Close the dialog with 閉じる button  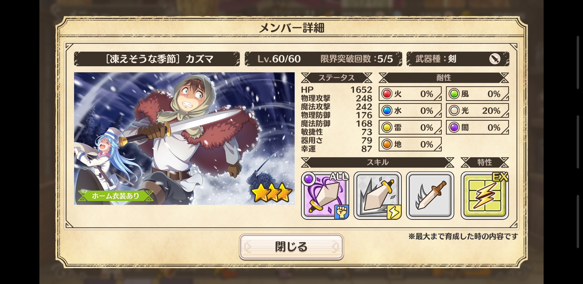pyautogui.click(x=291, y=247)
